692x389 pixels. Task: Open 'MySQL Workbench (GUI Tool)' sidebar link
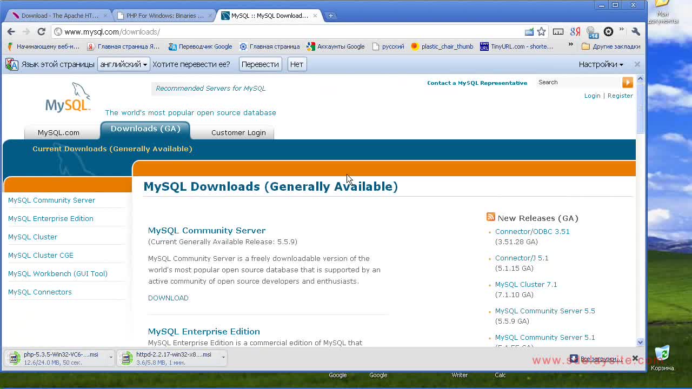(58, 273)
